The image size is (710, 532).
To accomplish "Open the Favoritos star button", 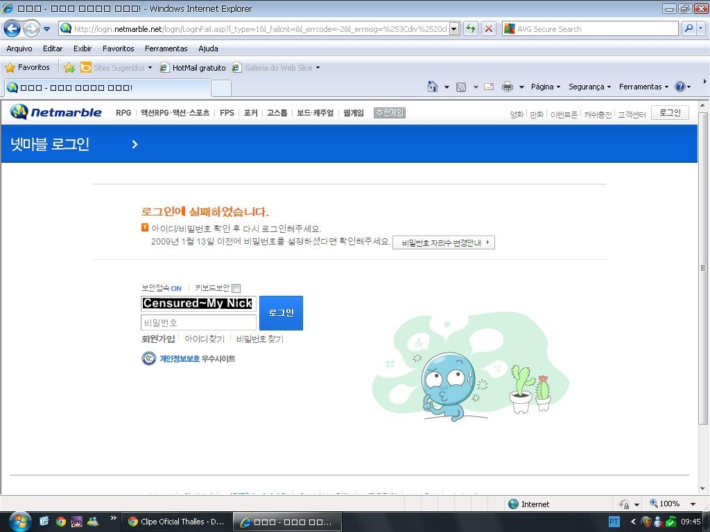I will (27, 67).
